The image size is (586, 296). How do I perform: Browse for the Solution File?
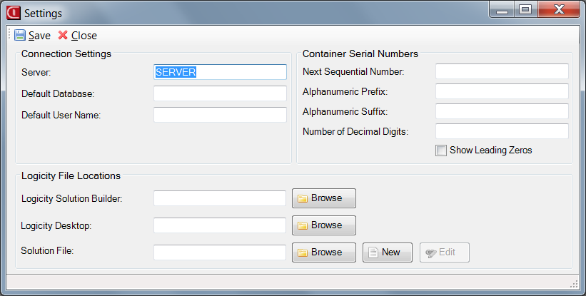[x=323, y=252]
